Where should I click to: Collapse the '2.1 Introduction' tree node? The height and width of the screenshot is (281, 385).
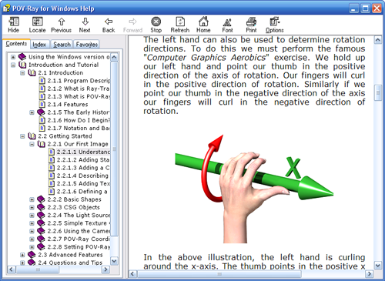pyautogui.click(x=22, y=73)
